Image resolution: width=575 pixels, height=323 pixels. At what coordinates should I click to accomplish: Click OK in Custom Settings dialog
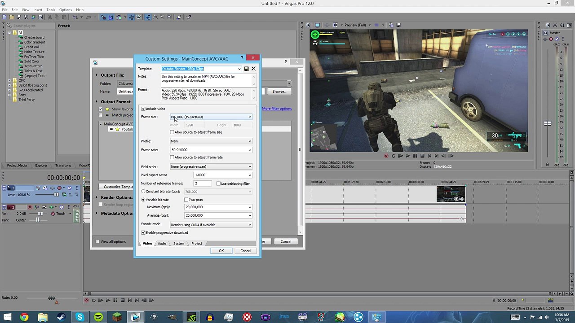click(x=221, y=251)
